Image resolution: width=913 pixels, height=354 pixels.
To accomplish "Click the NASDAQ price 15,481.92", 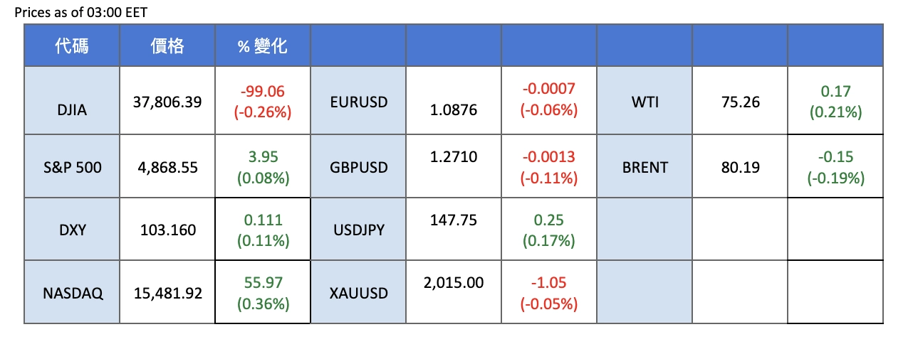I will pos(167,293).
